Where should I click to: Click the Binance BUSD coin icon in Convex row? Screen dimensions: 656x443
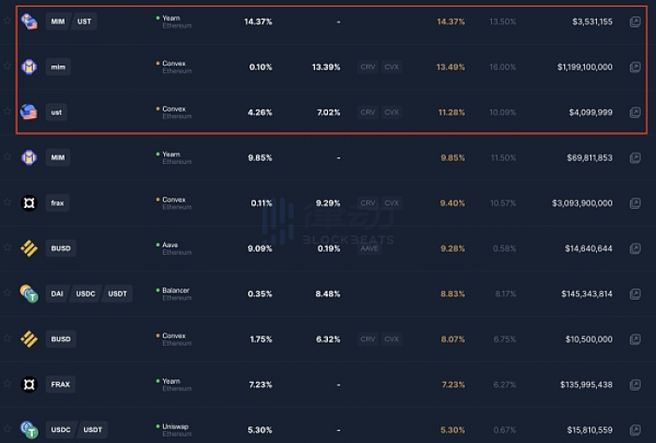pyautogui.click(x=29, y=339)
